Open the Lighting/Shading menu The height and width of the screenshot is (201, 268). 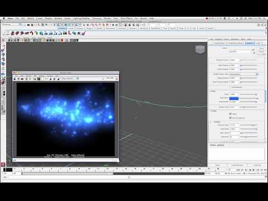click(x=81, y=18)
